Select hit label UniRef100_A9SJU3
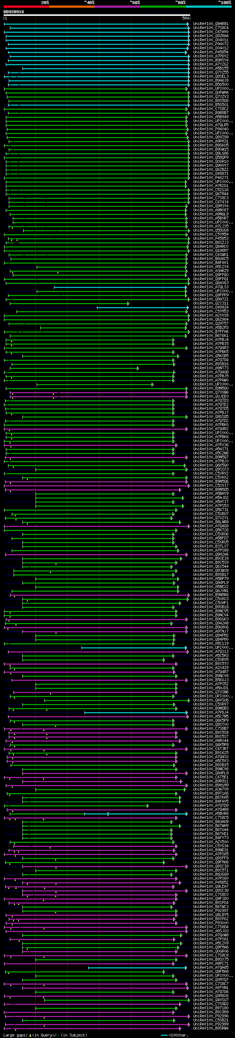This screenshot has height=1038, width=235. [x=211, y=931]
